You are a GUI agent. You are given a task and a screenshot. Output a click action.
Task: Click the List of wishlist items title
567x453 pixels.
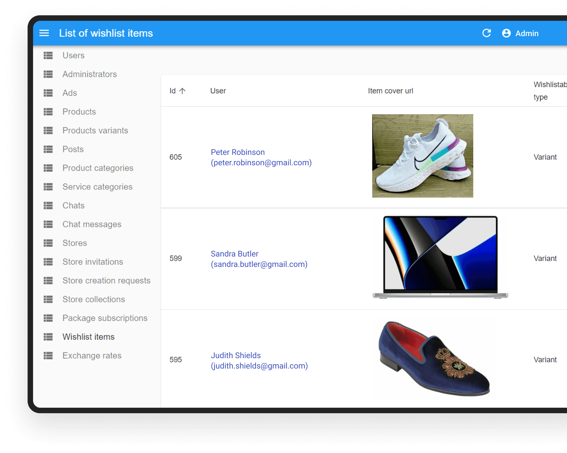(106, 33)
